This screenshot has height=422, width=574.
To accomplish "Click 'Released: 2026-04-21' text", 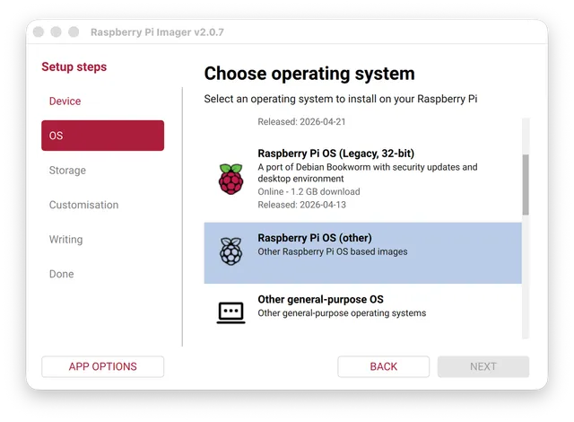I will click(301, 121).
